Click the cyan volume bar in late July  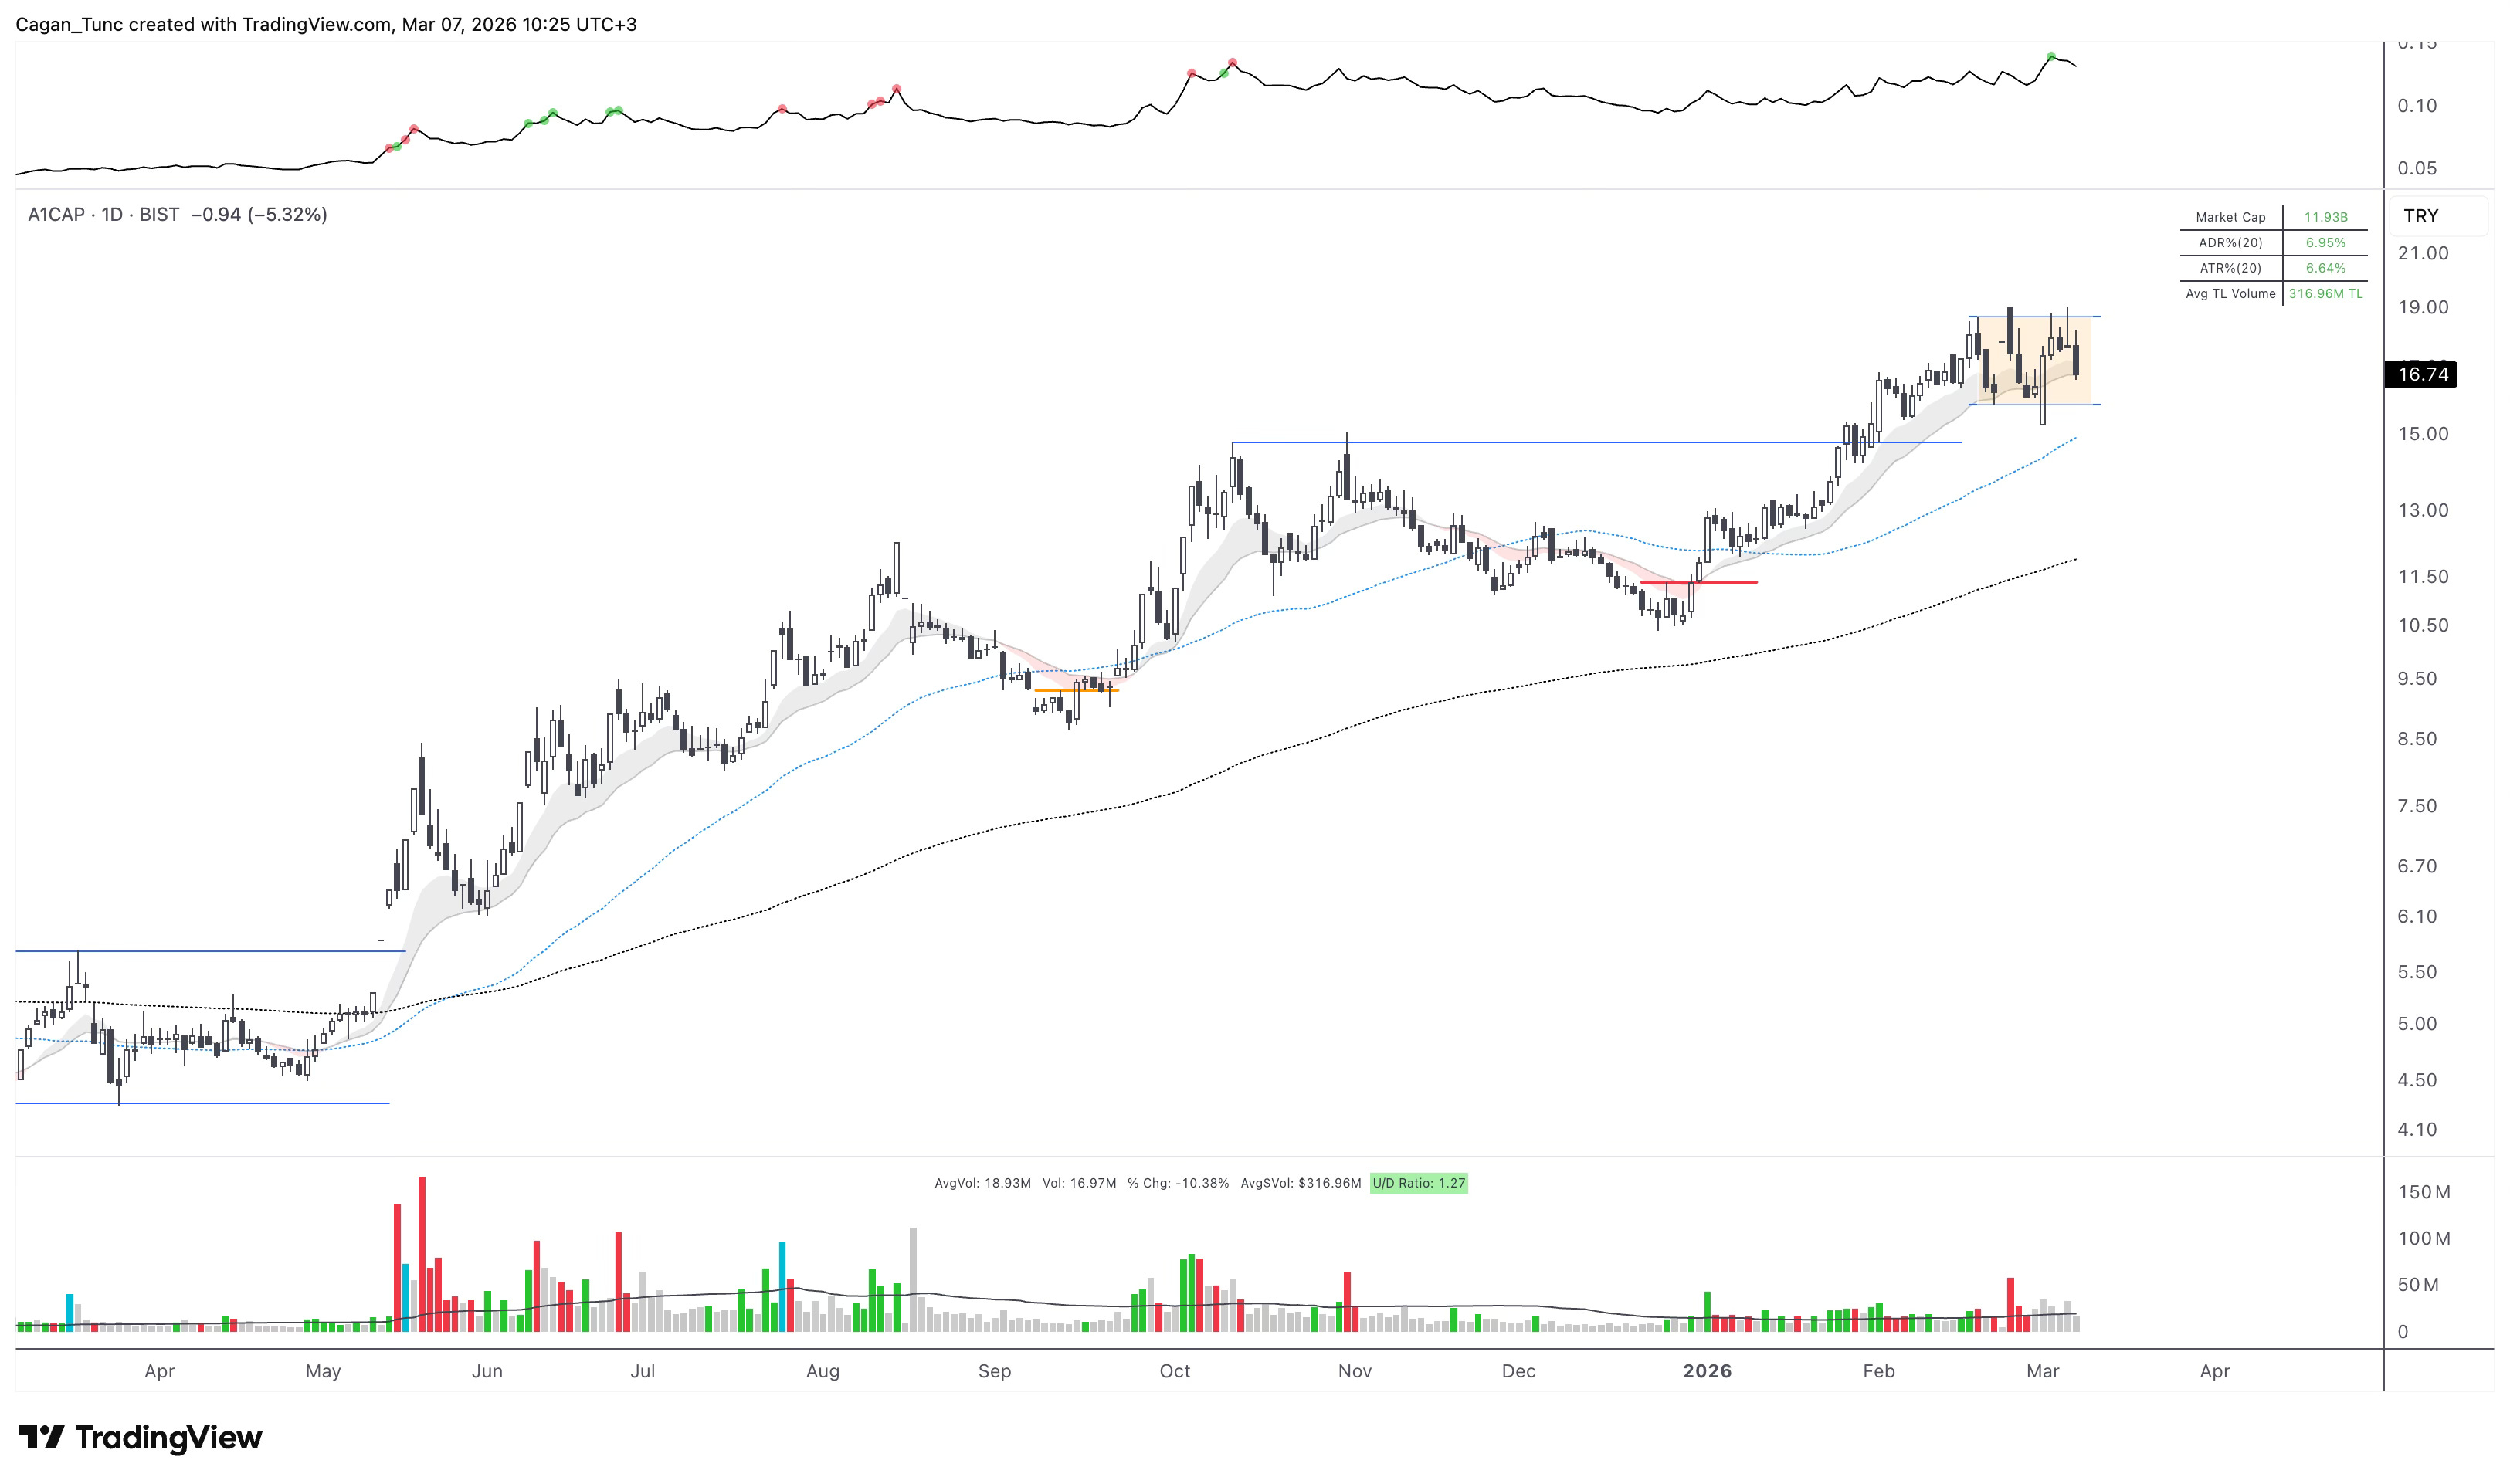tap(782, 1288)
